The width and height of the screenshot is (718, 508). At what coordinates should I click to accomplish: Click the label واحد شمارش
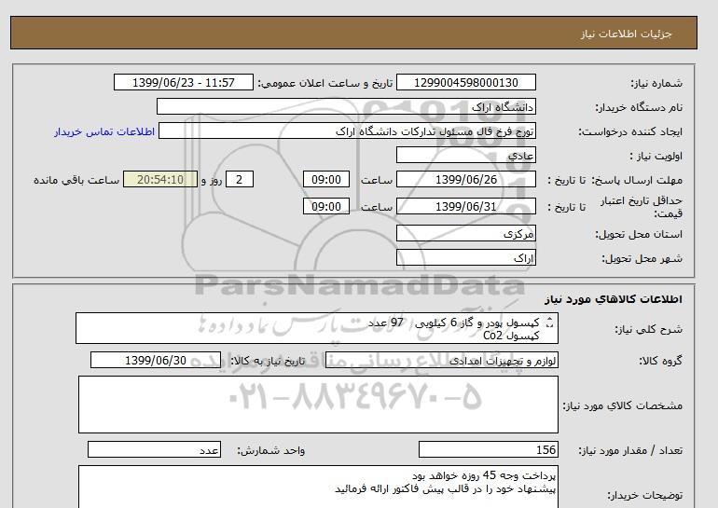click(x=270, y=451)
